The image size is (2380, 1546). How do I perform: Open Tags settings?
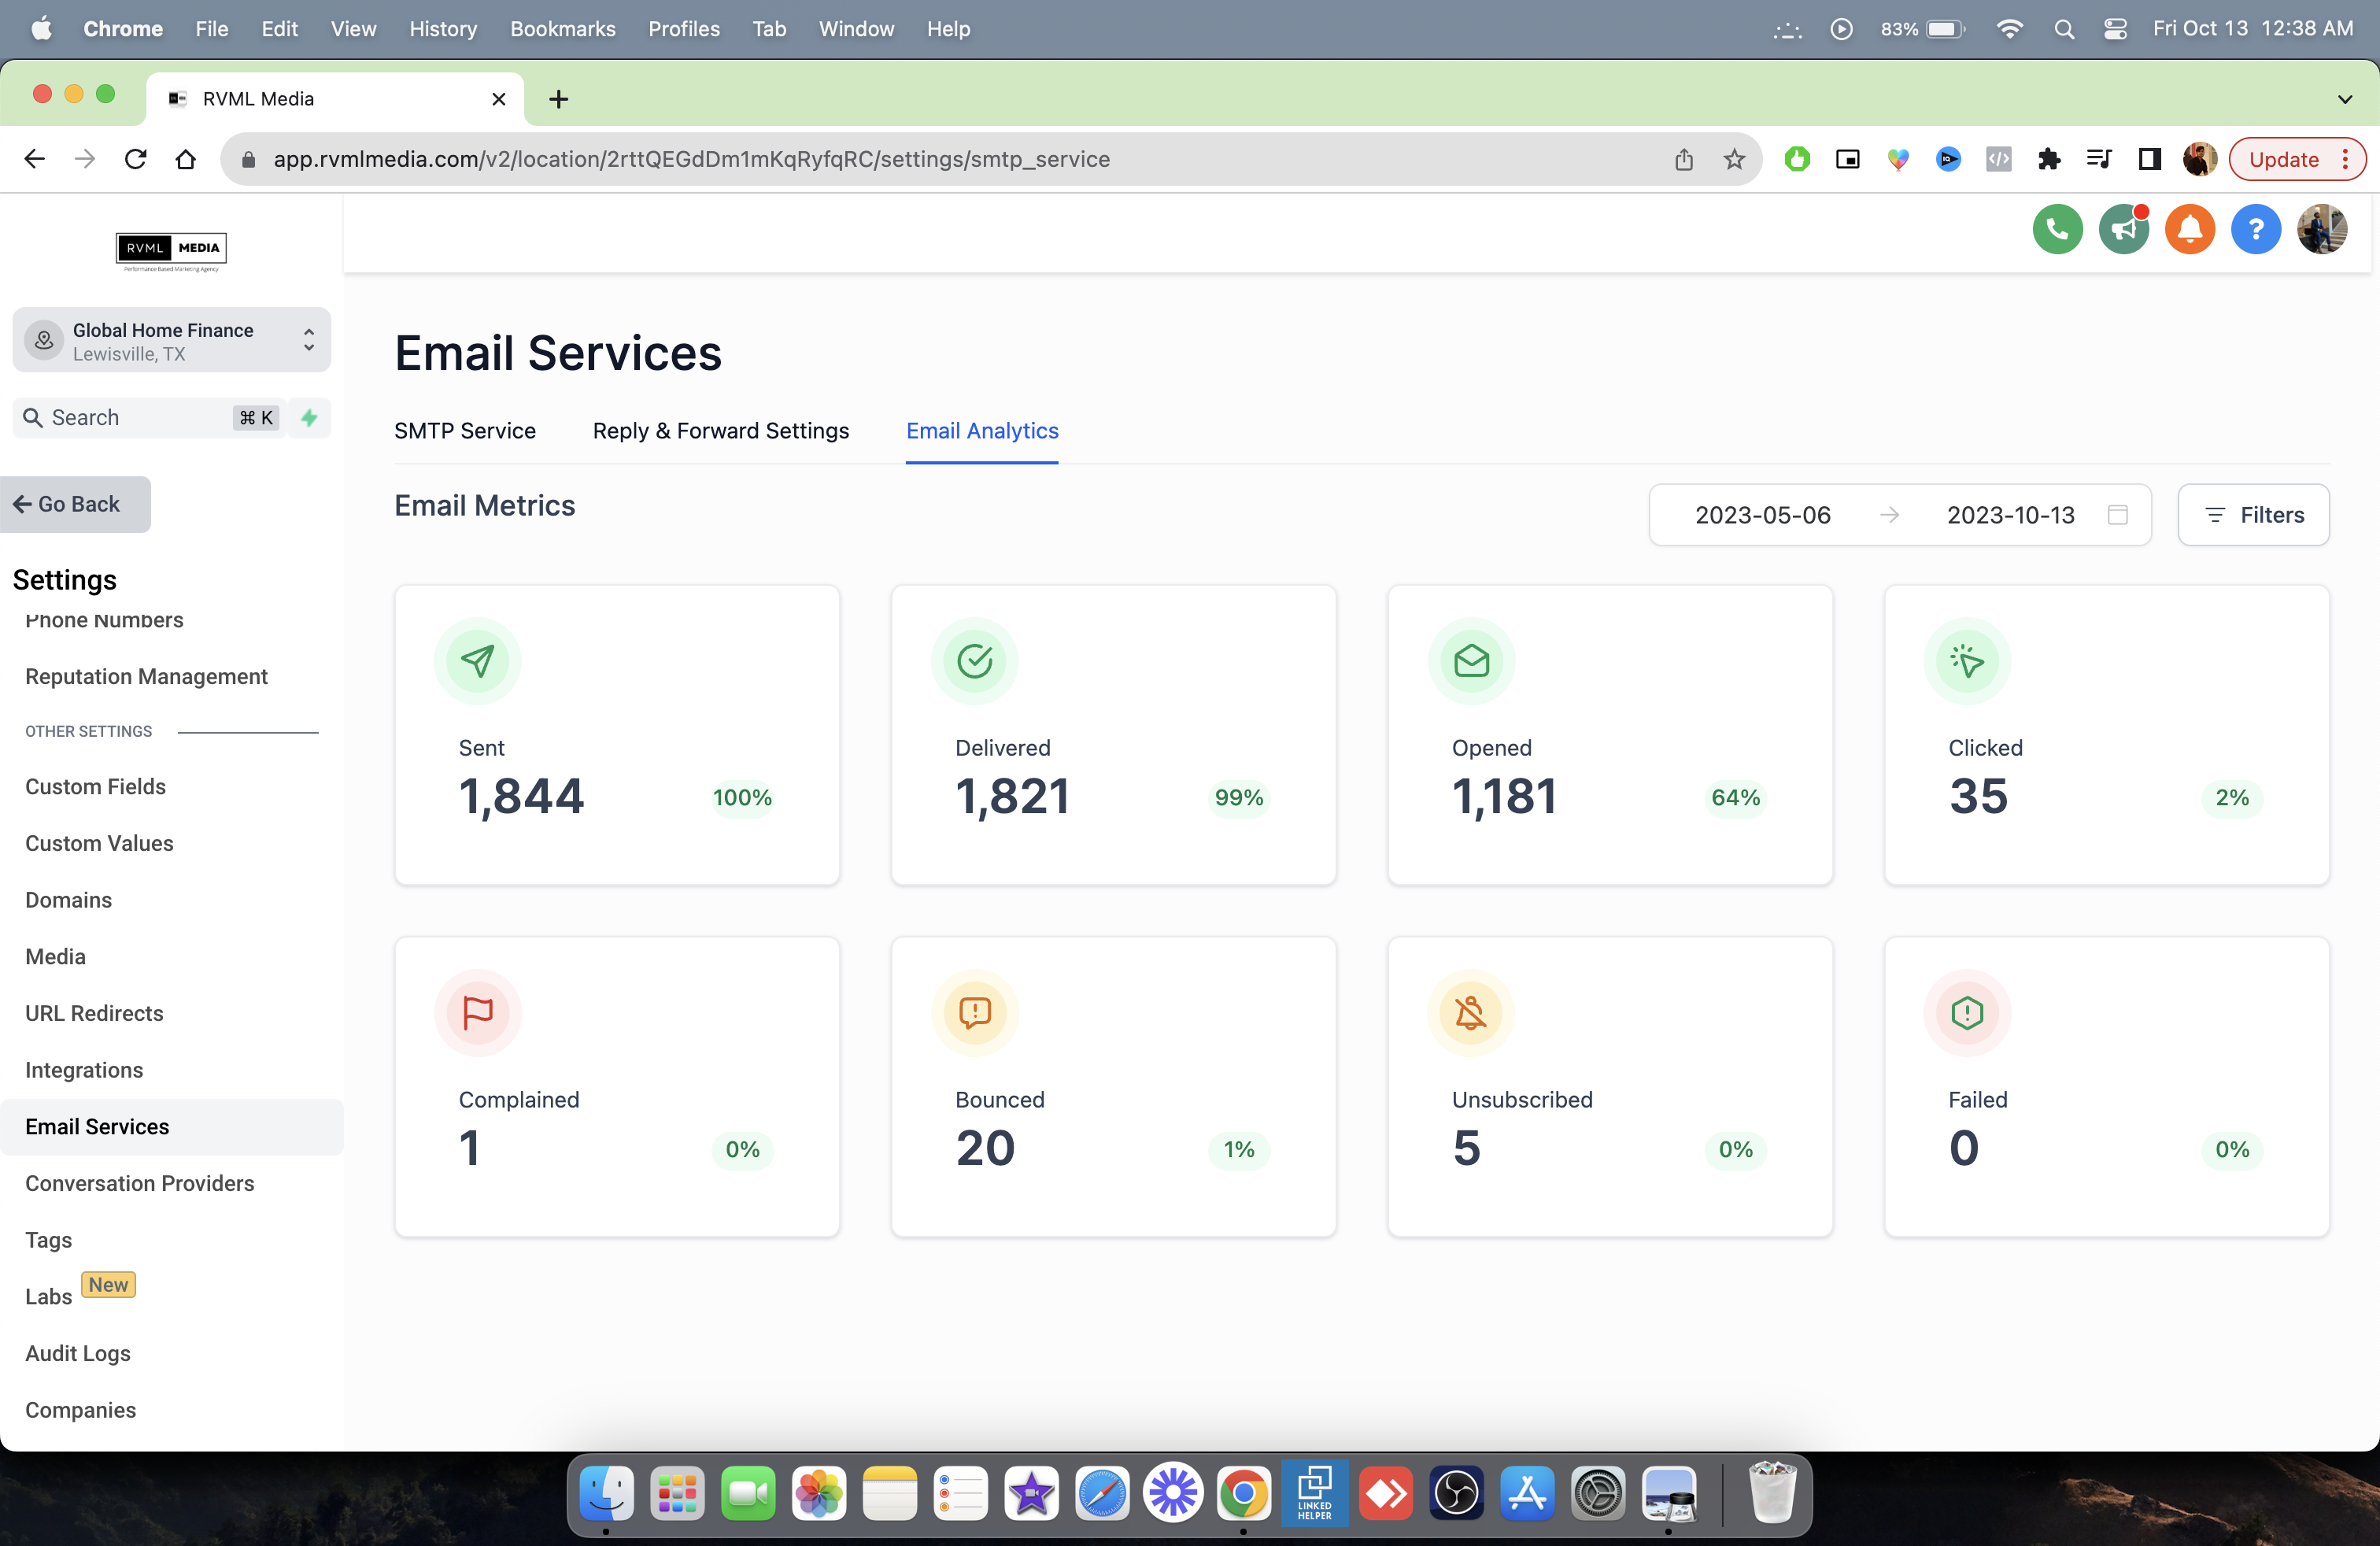pos(49,1240)
